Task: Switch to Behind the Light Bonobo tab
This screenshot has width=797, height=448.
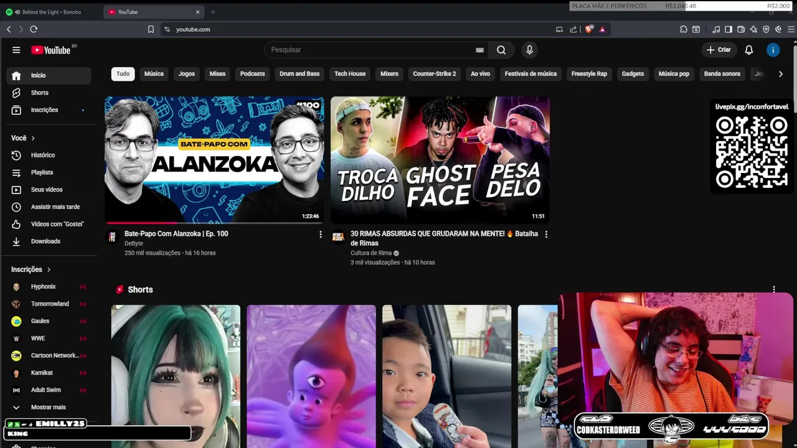Action: click(51, 12)
